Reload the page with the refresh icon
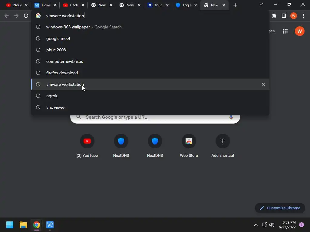310x232 pixels. click(x=26, y=16)
